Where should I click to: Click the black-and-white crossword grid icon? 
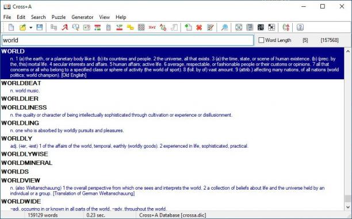271,28
